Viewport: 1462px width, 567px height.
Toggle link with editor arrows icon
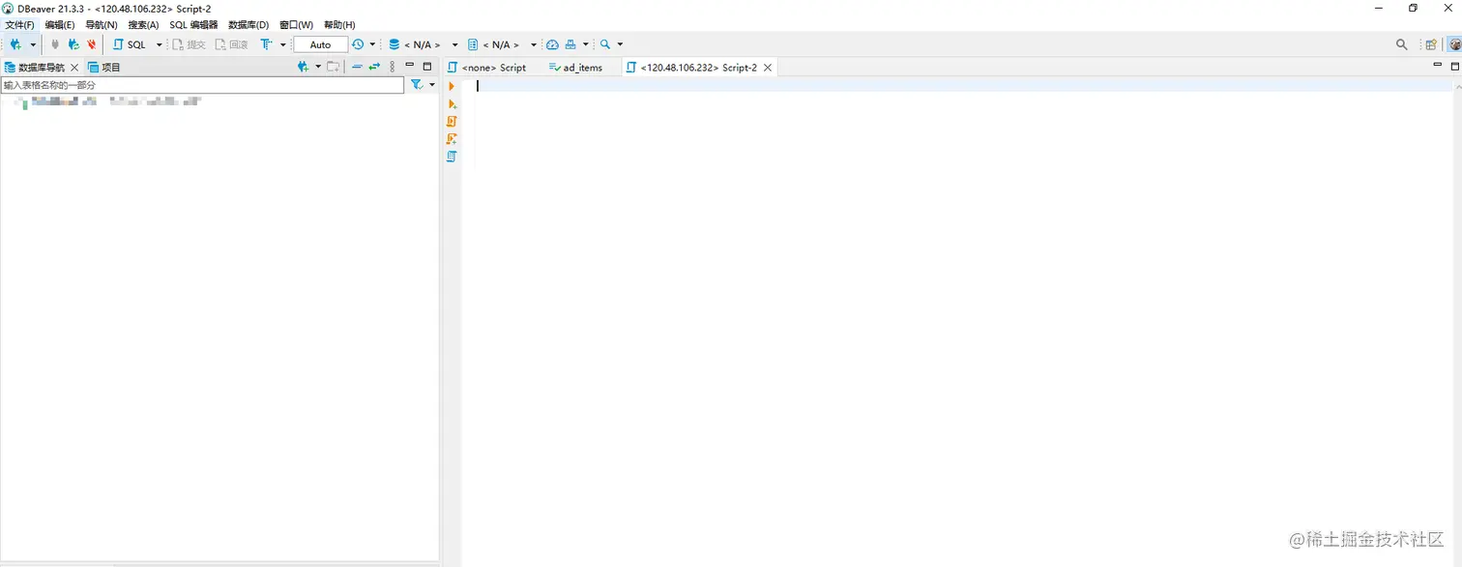point(374,67)
